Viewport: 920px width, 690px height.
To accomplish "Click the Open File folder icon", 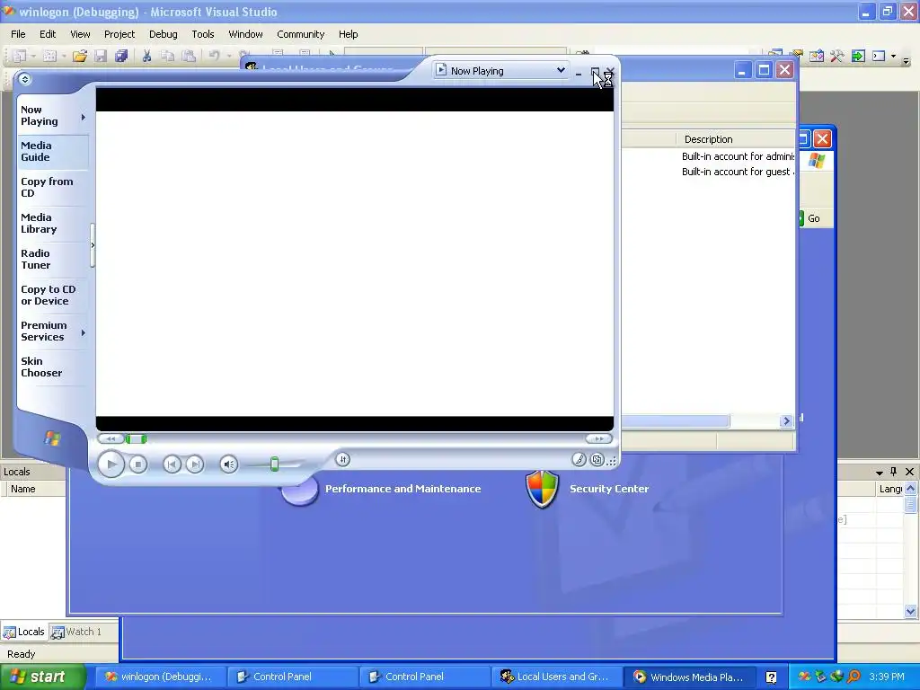I will (80, 56).
